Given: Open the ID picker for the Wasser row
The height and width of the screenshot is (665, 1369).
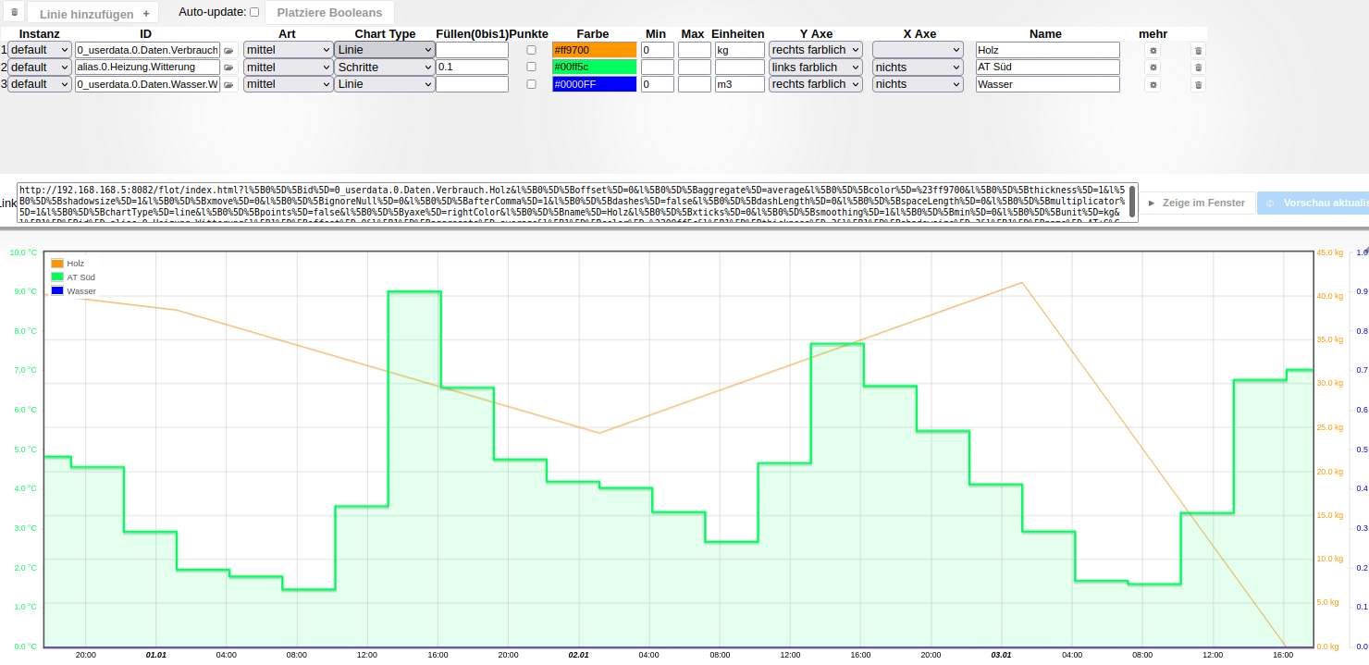Looking at the screenshot, I should 228,84.
